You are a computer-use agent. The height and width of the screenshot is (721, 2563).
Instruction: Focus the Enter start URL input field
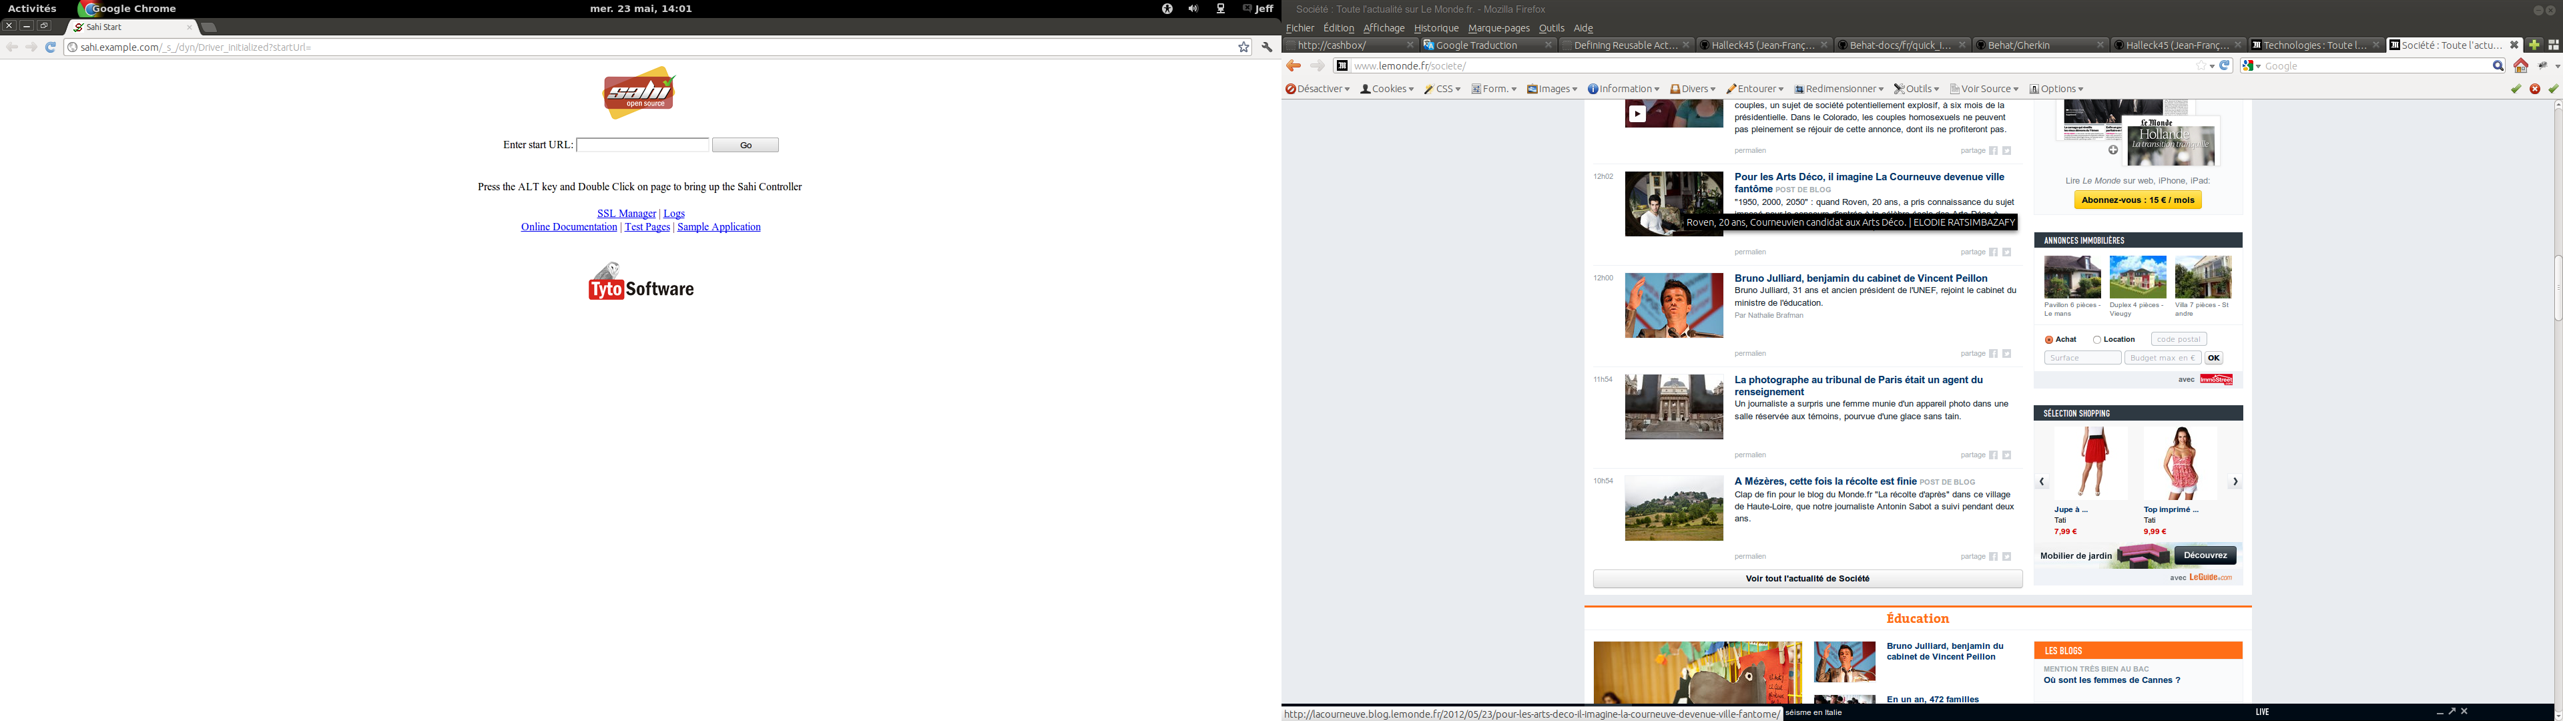click(x=641, y=146)
